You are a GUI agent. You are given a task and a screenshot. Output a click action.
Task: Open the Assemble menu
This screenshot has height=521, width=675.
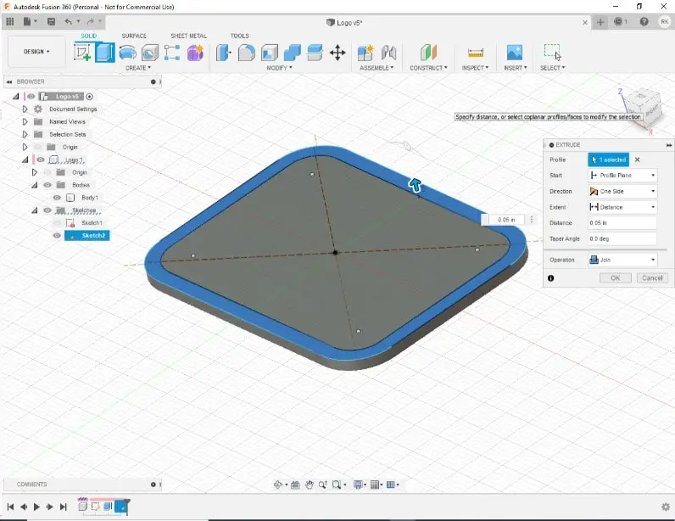tap(377, 68)
